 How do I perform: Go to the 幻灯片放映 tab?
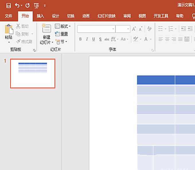(x=106, y=16)
